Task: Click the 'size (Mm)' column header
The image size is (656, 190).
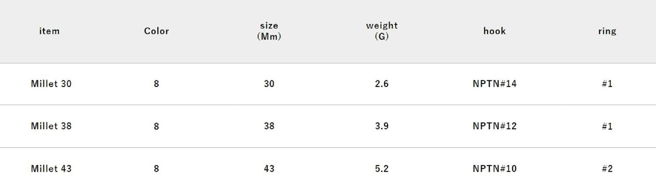Action: pyautogui.click(x=269, y=31)
